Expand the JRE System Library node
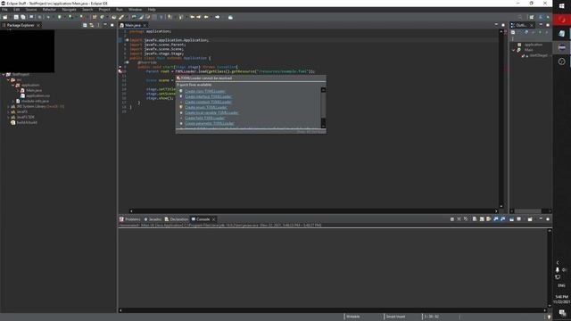 [8, 107]
